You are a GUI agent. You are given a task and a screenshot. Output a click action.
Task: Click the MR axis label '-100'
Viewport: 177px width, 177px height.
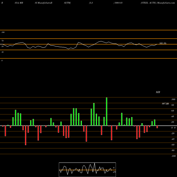[173, 156]
